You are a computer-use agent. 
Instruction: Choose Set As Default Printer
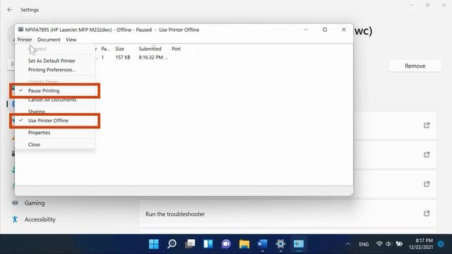tap(52, 61)
